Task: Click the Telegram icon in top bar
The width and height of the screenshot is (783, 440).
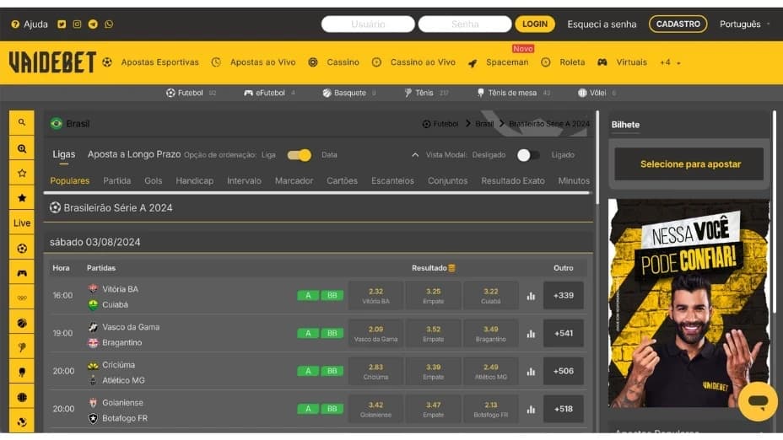Action: pyautogui.click(x=93, y=24)
